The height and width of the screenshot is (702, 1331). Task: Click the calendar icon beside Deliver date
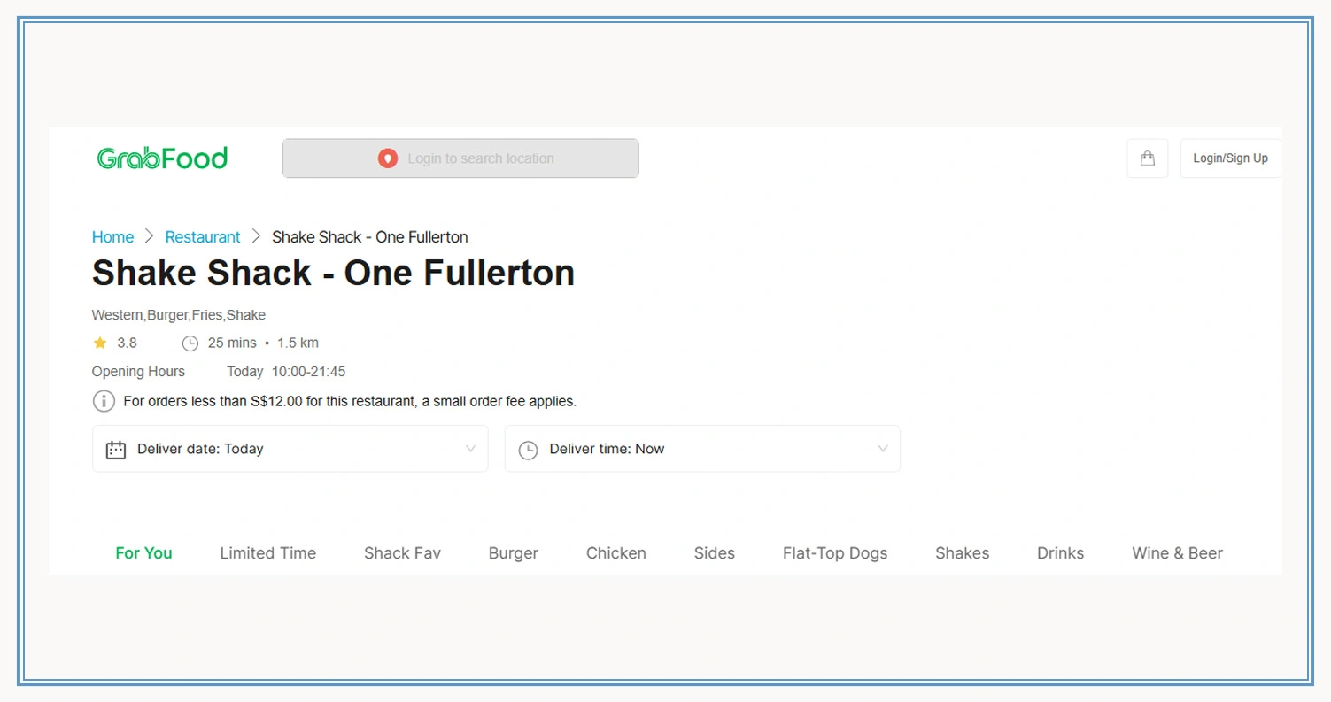click(x=116, y=450)
